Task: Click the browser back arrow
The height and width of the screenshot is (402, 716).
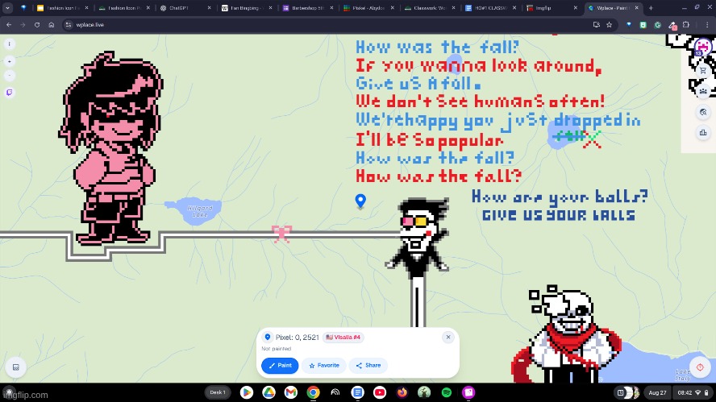Action: click(x=9, y=25)
